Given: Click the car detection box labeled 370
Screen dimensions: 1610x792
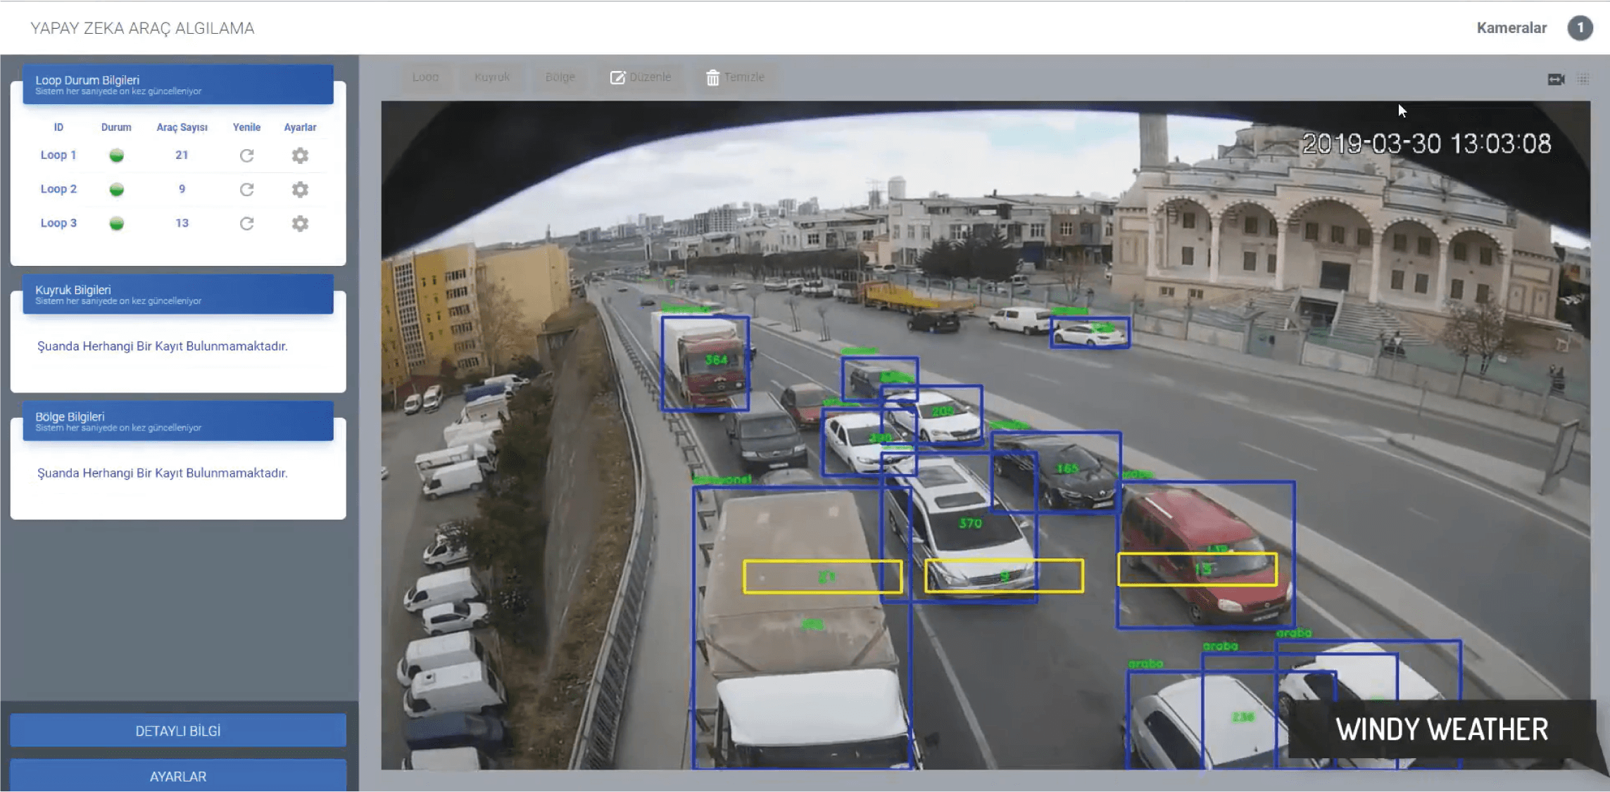Looking at the screenshot, I should 959,528.
